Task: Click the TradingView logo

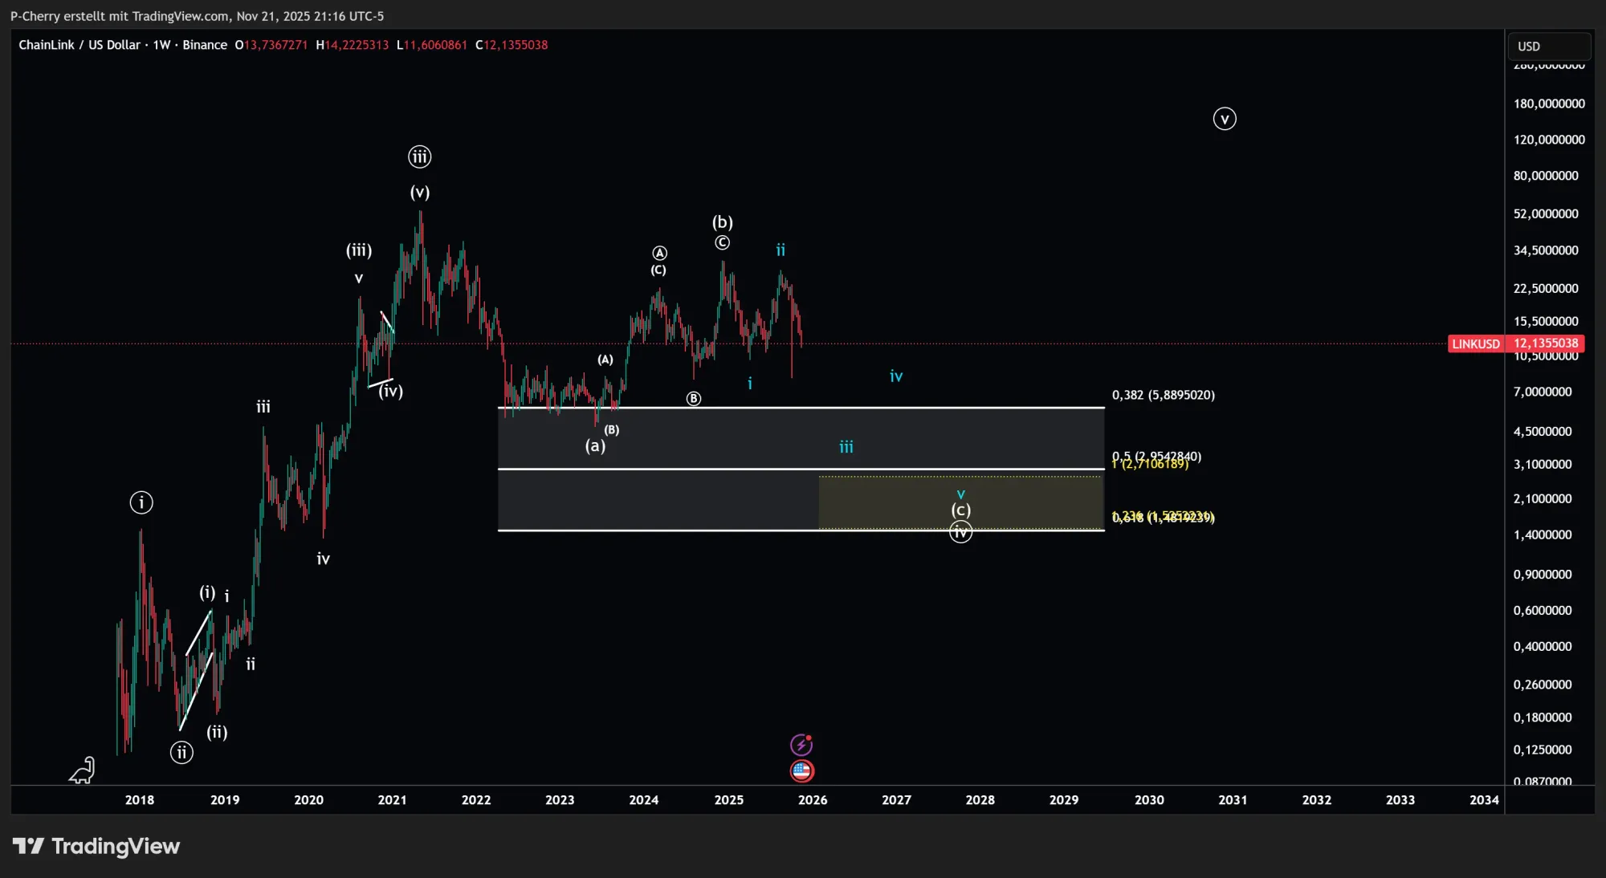Action: click(x=96, y=846)
